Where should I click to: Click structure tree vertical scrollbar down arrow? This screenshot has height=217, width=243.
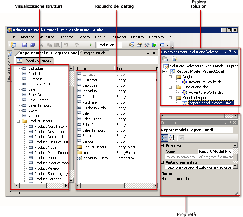click(71, 181)
